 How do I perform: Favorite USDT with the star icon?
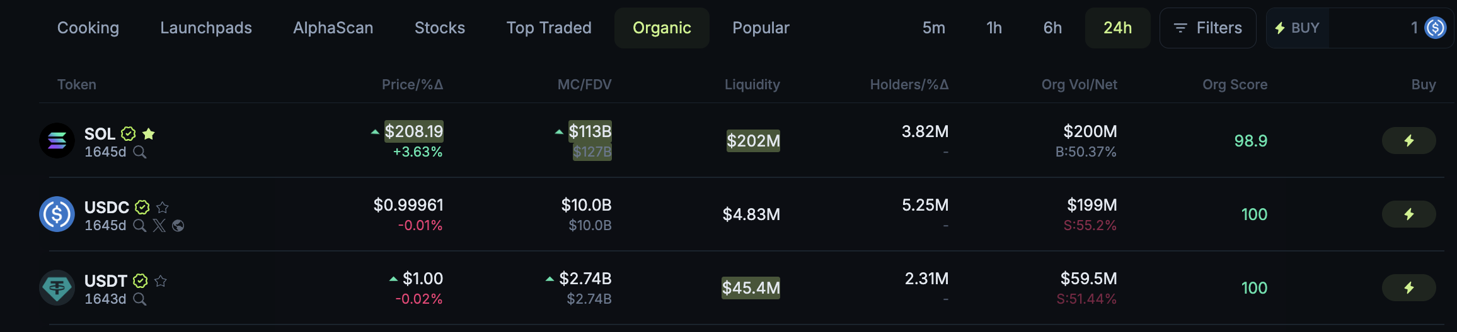click(x=161, y=281)
